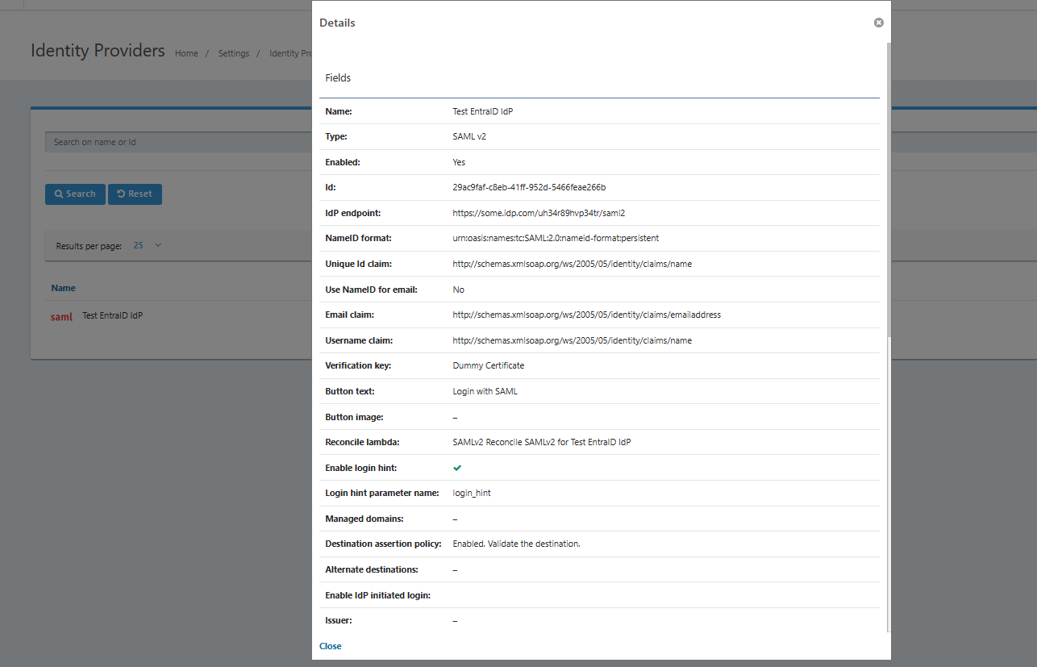
Task: Click the NameID format value
Action: point(556,239)
